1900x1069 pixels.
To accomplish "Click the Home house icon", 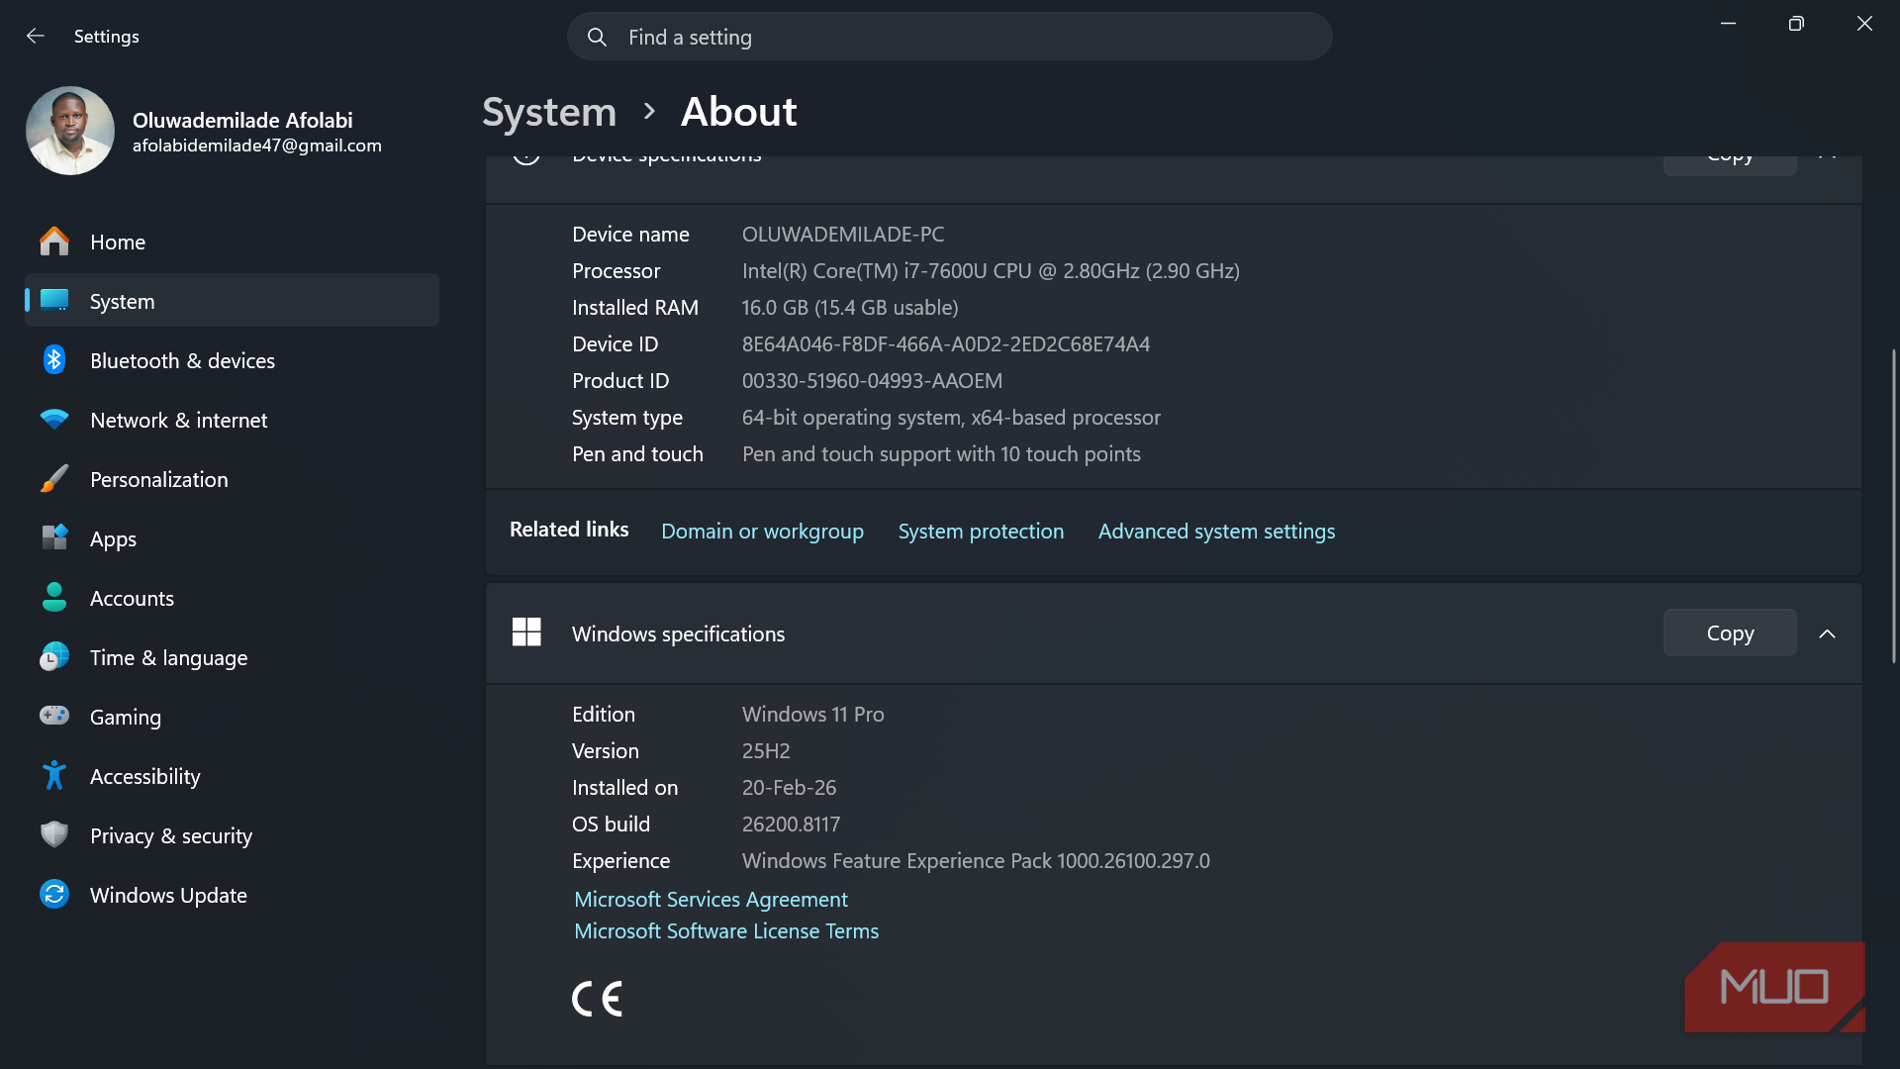I will (x=54, y=242).
